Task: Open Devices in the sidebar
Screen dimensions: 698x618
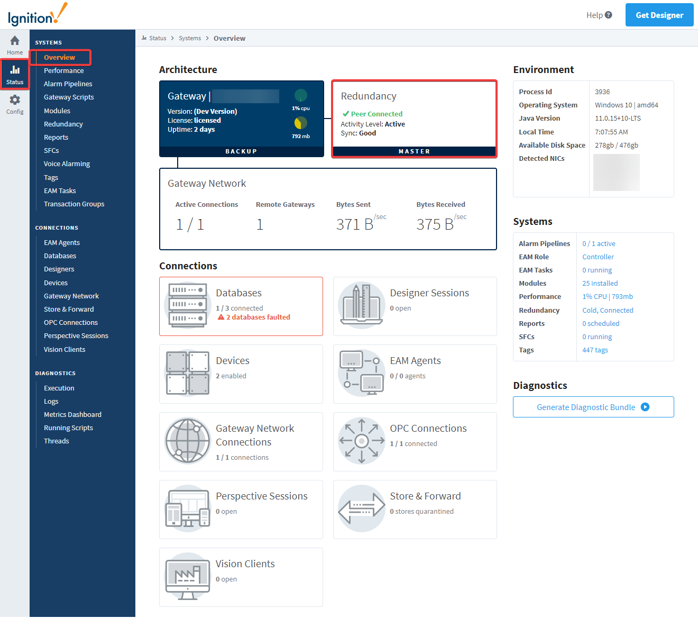Action: click(56, 283)
